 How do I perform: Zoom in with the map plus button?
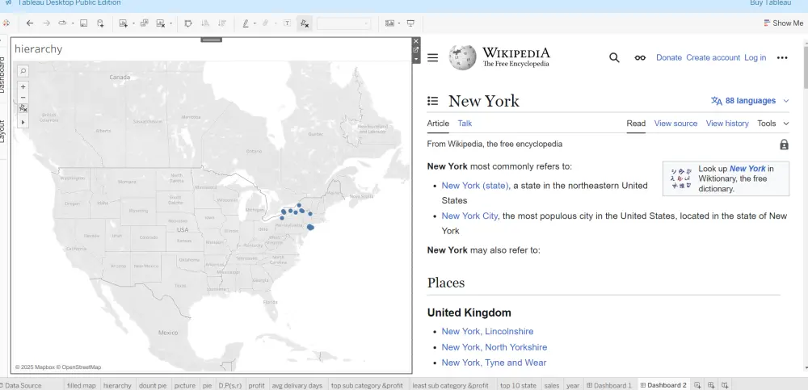pyautogui.click(x=23, y=86)
